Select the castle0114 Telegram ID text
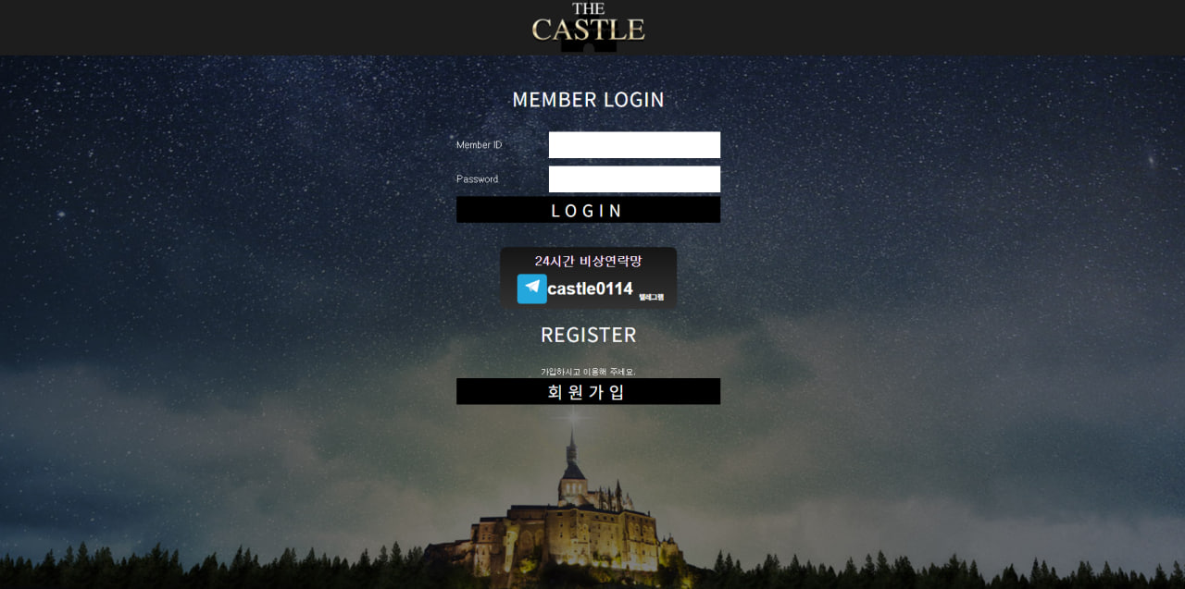Screen dimensions: 1185x589 click(591, 288)
